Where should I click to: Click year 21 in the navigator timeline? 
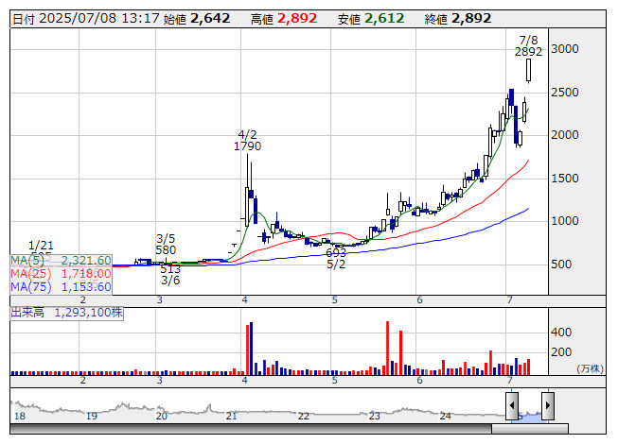coord(232,416)
